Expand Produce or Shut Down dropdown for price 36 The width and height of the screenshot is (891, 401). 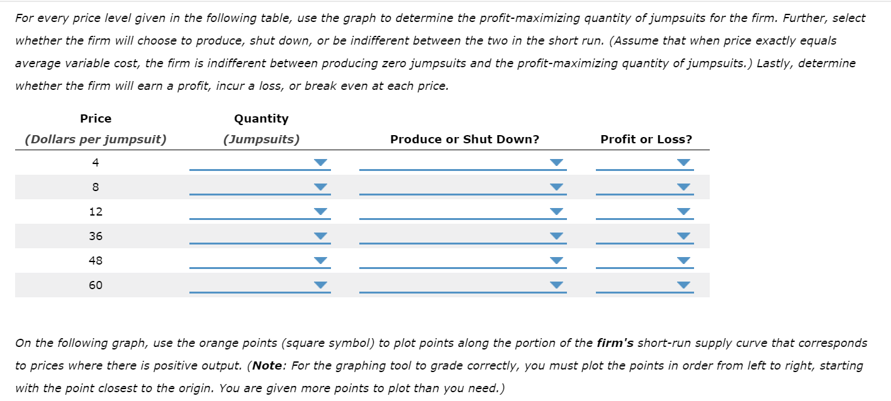pos(556,235)
